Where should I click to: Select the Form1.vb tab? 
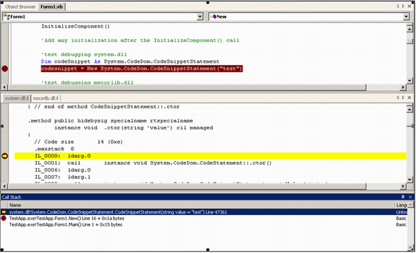[51, 7]
